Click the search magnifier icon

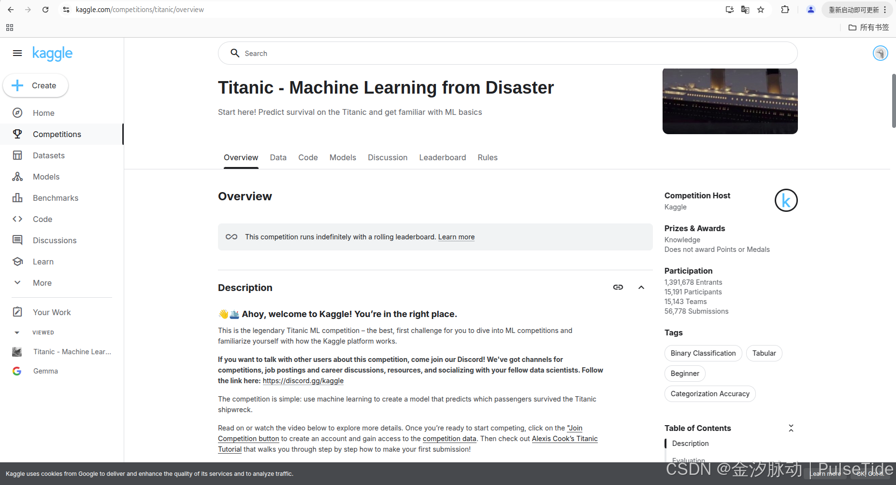point(235,53)
